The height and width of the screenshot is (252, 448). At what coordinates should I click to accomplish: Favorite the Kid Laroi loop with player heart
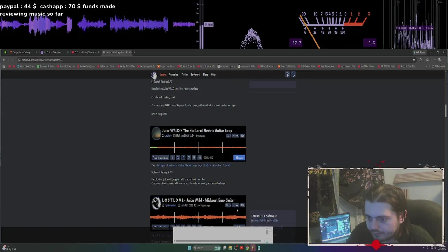(189, 157)
